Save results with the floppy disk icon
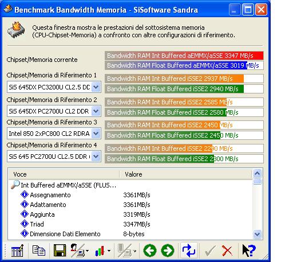Image resolution: width=293 pixels, height=262 pixels. [60, 251]
